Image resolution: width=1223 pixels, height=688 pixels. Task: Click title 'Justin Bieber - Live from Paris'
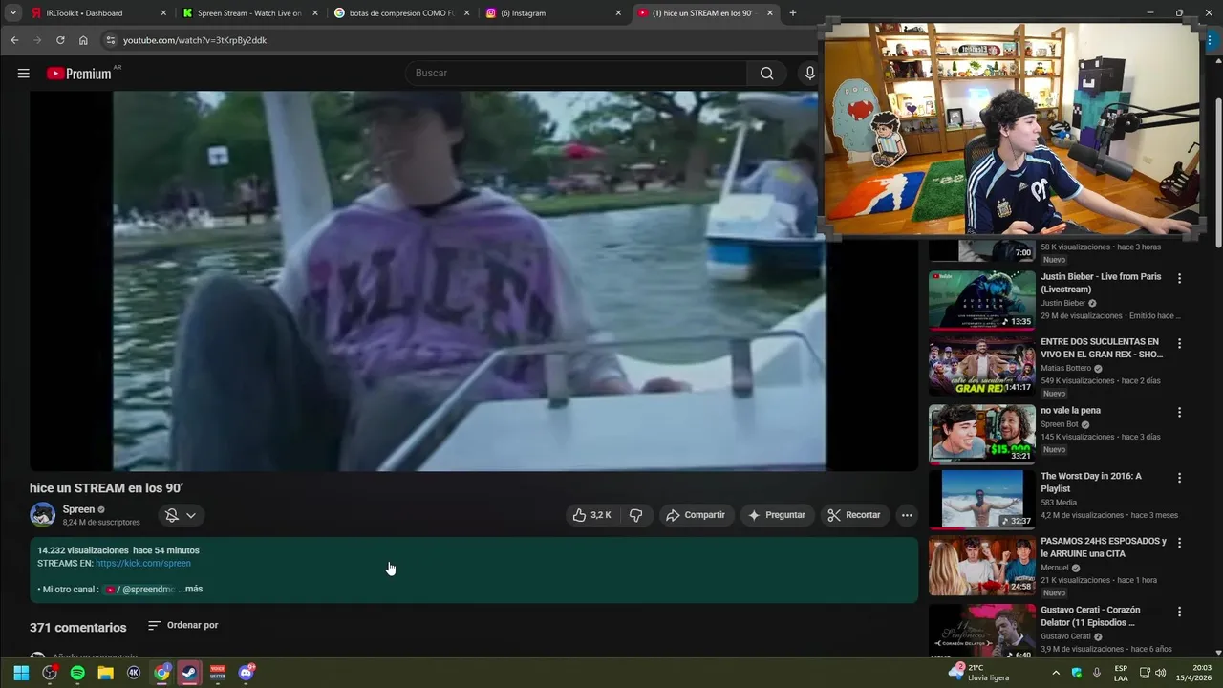pos(1101,283)
